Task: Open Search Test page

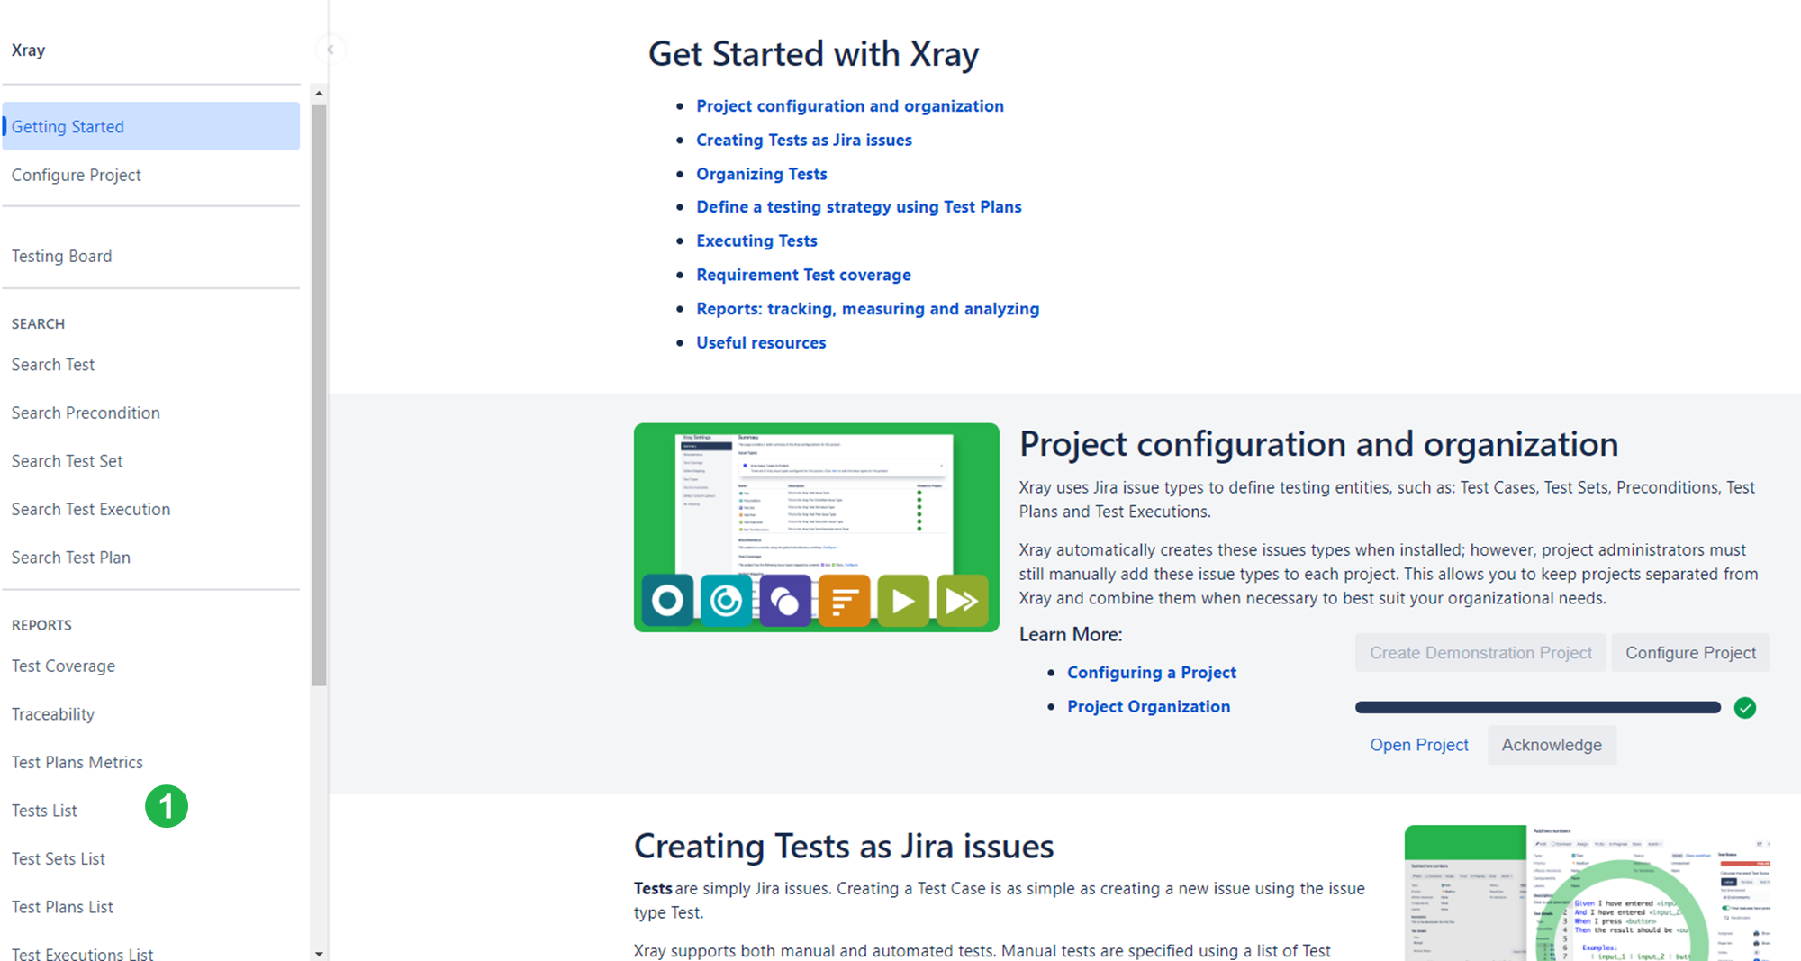Action: (x=151, y=365)
